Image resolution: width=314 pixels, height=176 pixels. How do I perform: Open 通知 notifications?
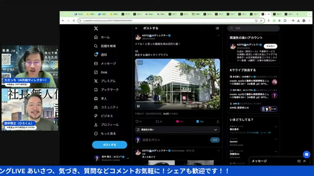100,55
